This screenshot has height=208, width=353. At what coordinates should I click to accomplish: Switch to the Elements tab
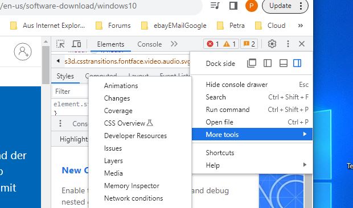click(x=110, y=44)
